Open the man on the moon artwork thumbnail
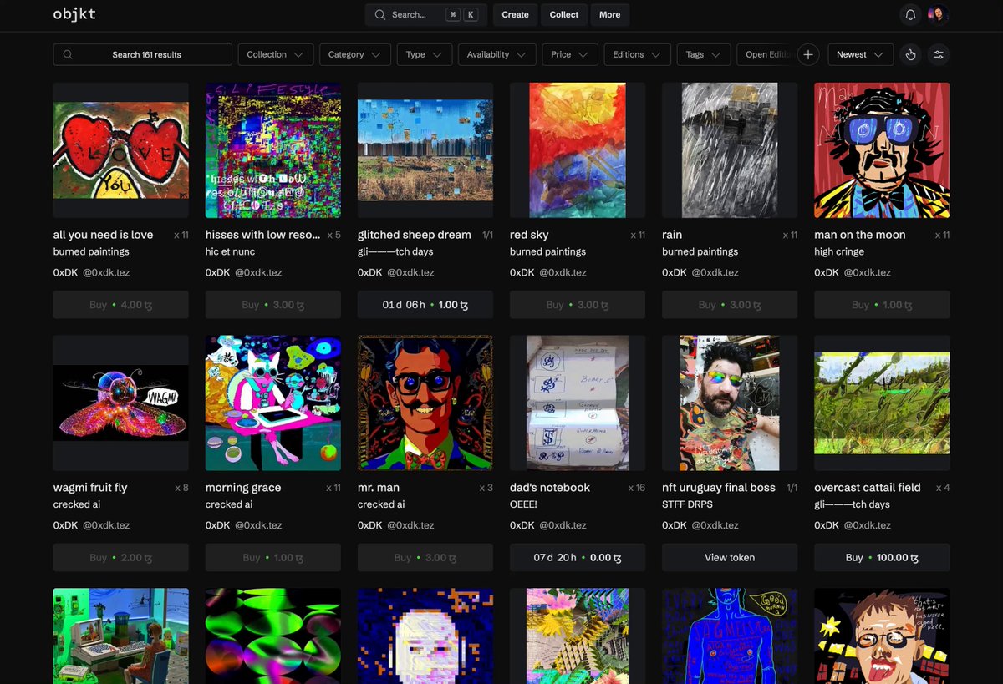Image resolution: width=1003 pixels, height=684 pixels. click(x=882, y=150)
